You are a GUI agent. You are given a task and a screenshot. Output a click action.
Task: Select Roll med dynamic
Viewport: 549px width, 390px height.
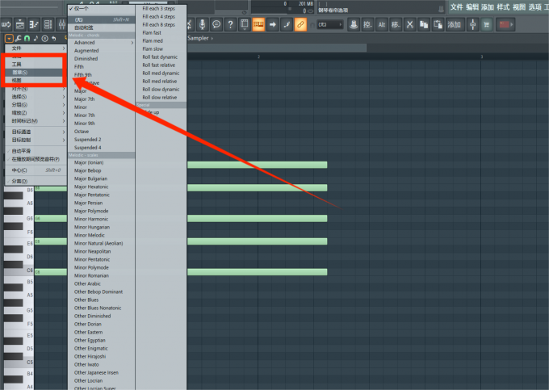click(x=161, y=73)
